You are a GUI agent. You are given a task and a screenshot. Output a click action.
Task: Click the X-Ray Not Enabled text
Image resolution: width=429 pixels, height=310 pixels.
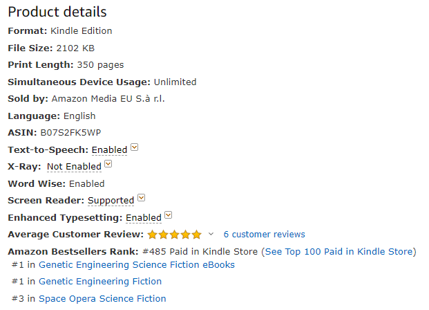point(74,167)
